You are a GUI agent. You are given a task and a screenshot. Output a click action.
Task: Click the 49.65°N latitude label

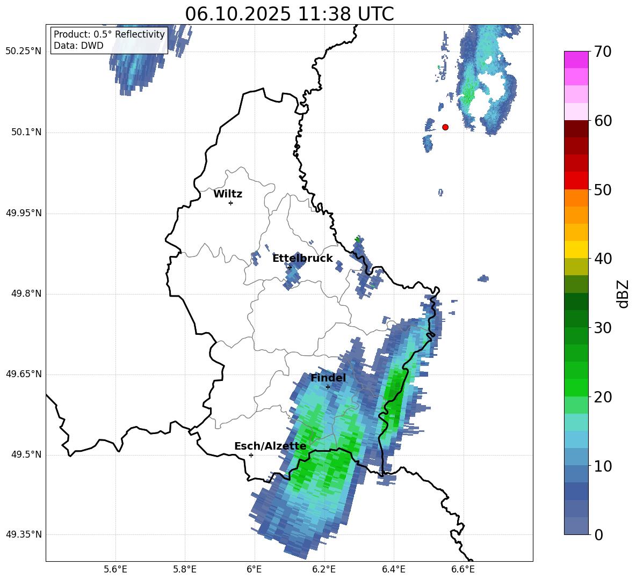[24, 374]
